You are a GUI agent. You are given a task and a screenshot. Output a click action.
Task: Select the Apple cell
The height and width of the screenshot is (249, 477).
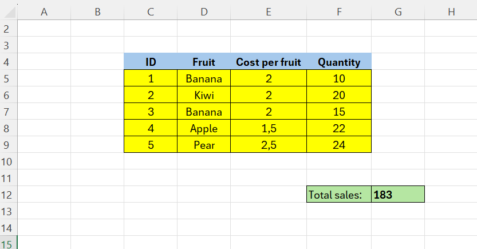204,128
